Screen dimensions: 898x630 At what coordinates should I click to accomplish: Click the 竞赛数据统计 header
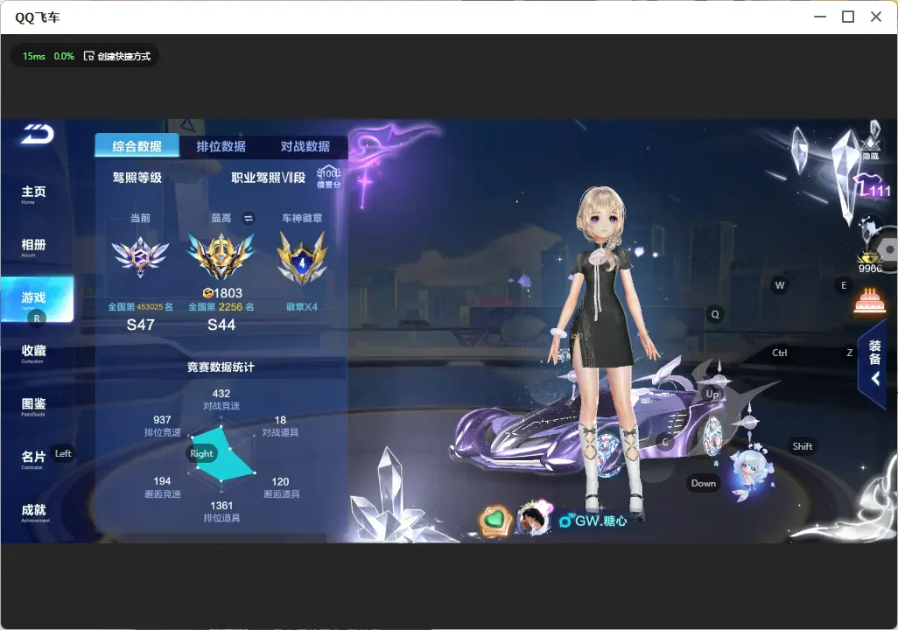[221, 367]
